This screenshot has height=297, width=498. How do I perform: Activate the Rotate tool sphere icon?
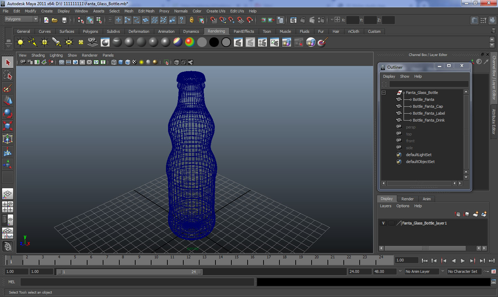[x=8, y=113]
